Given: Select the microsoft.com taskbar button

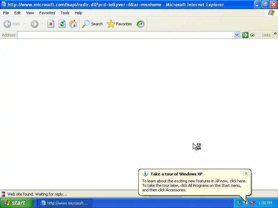Looking at the screenshot, I should tap(65, 203).
